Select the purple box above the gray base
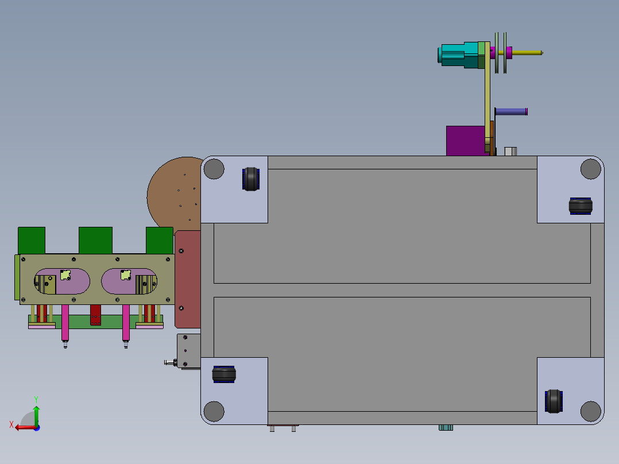 [x=466, y=141]
